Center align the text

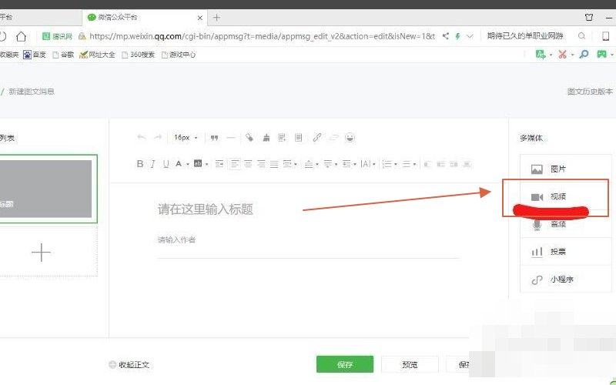248,164
